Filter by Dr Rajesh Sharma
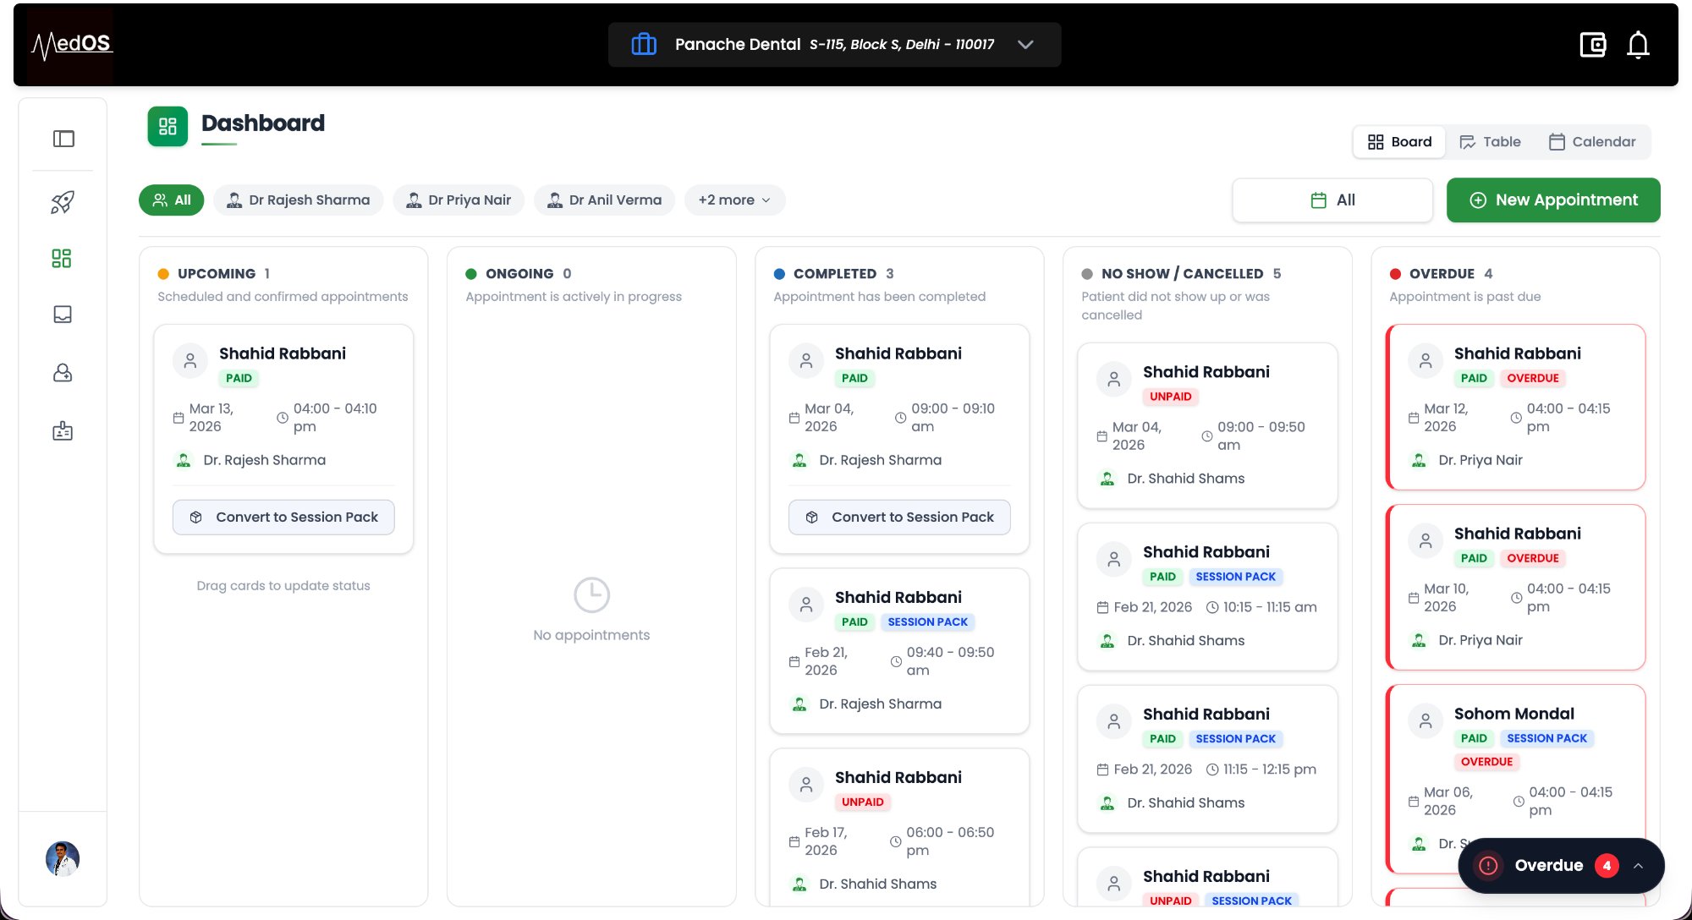The image size is (1692, 920). coord(299,200)
